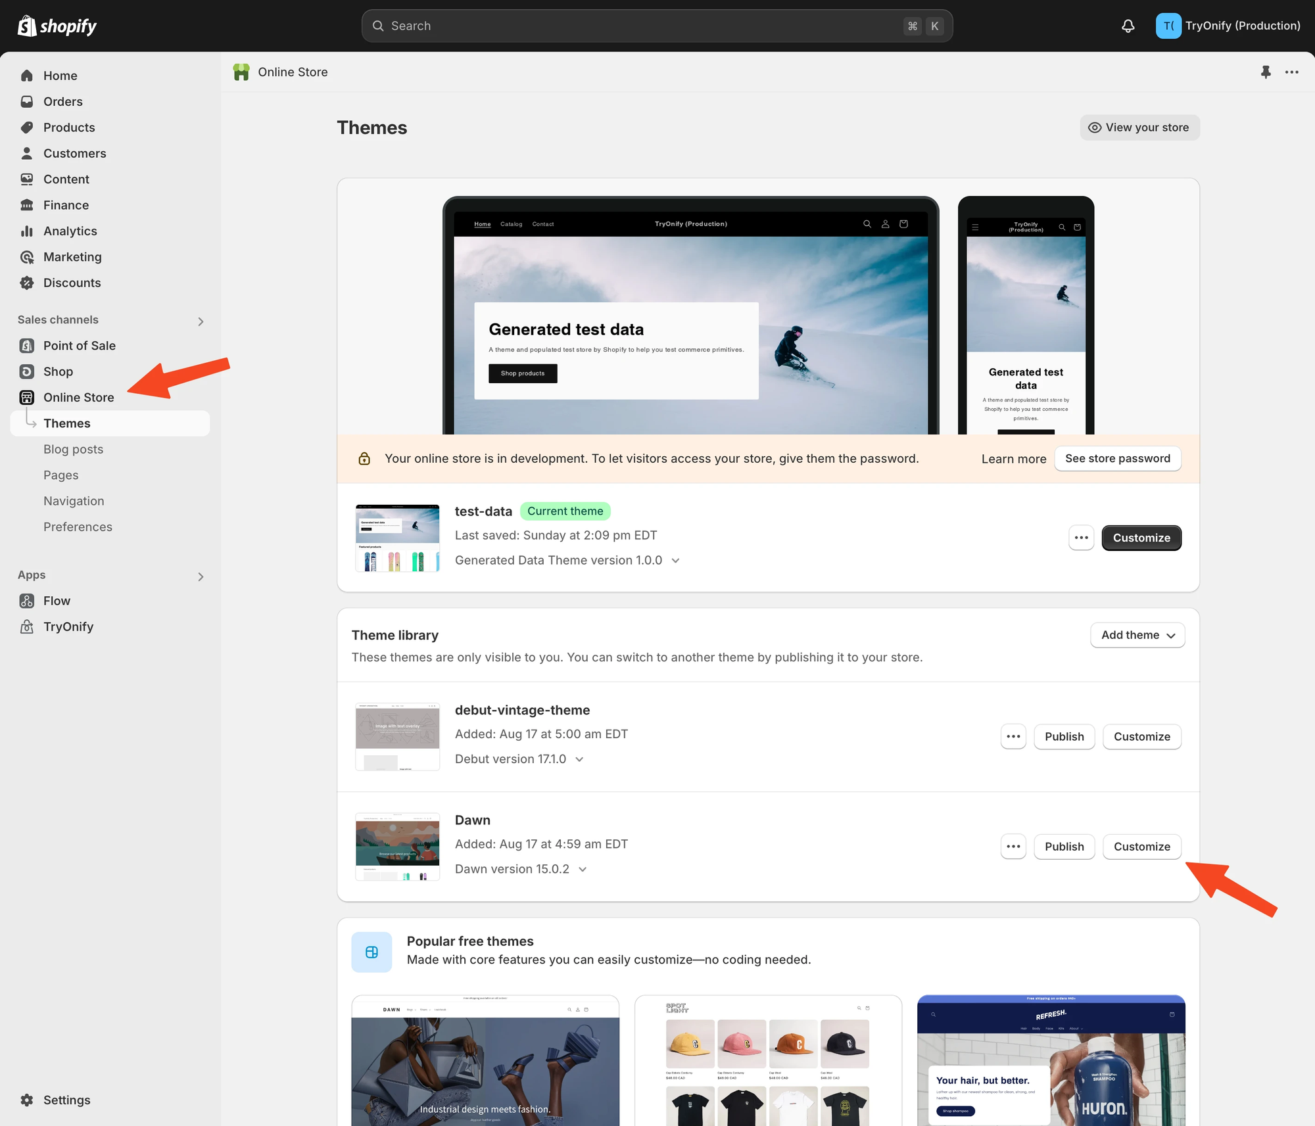Image resolution: width=1315 pixels, height=1126 pixels.
Task: Expand Generated Data Theme version details
Action: pos(675,561)
